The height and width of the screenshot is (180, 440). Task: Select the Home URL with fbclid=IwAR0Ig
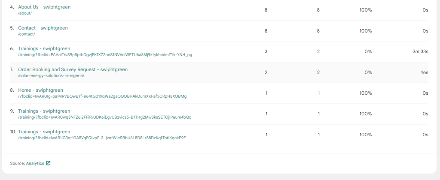click(102, 96)
